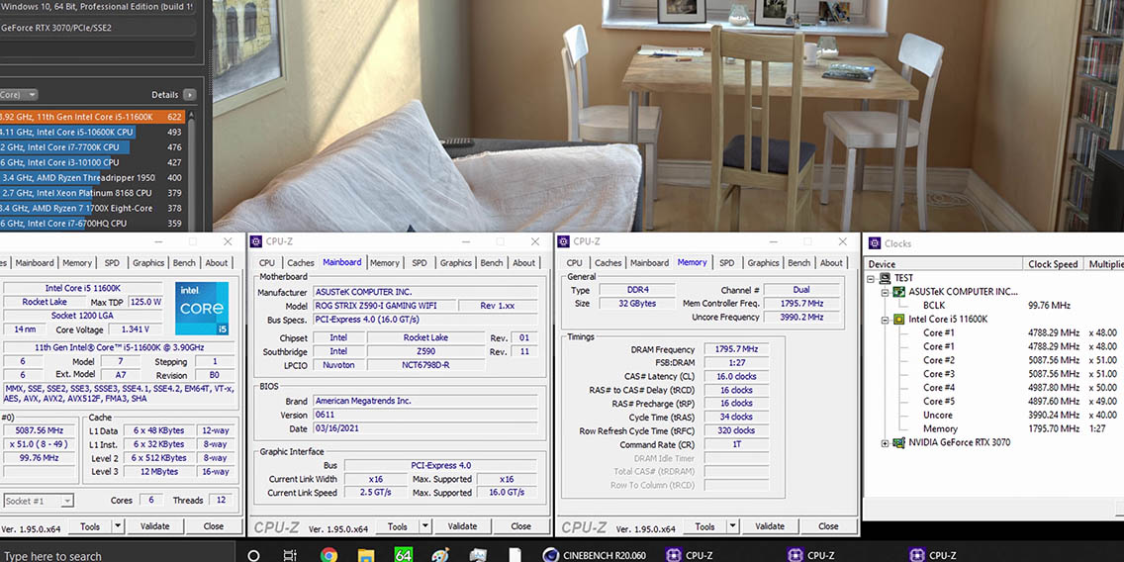Image resolution: width=1124 pixels, height=562 pixels.
Task: Collapse the Intel Core i5 11600K node
Action: [x=885, y=319]
